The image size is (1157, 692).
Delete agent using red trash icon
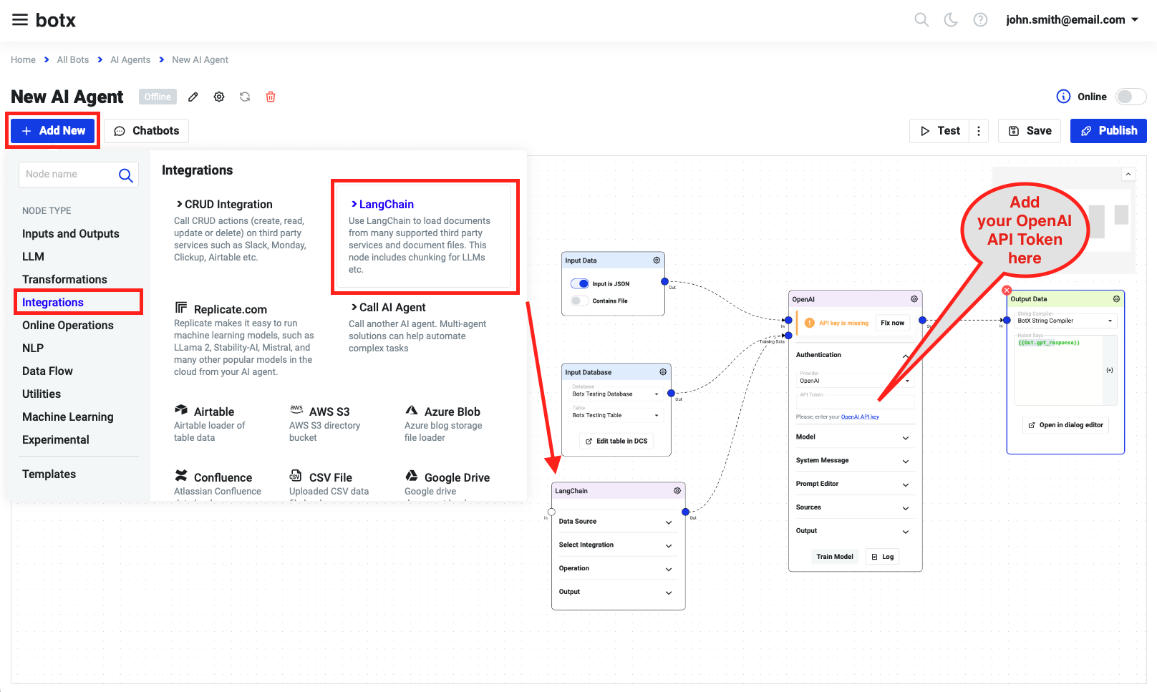coord(271,97)
